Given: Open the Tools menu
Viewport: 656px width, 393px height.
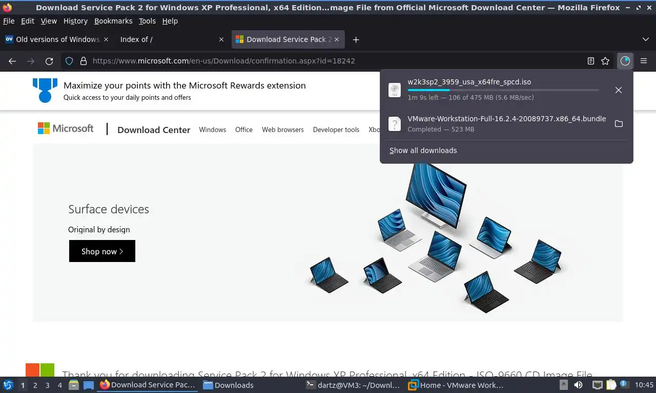Looking at the screenshot, I should click(x=147, y=21).
